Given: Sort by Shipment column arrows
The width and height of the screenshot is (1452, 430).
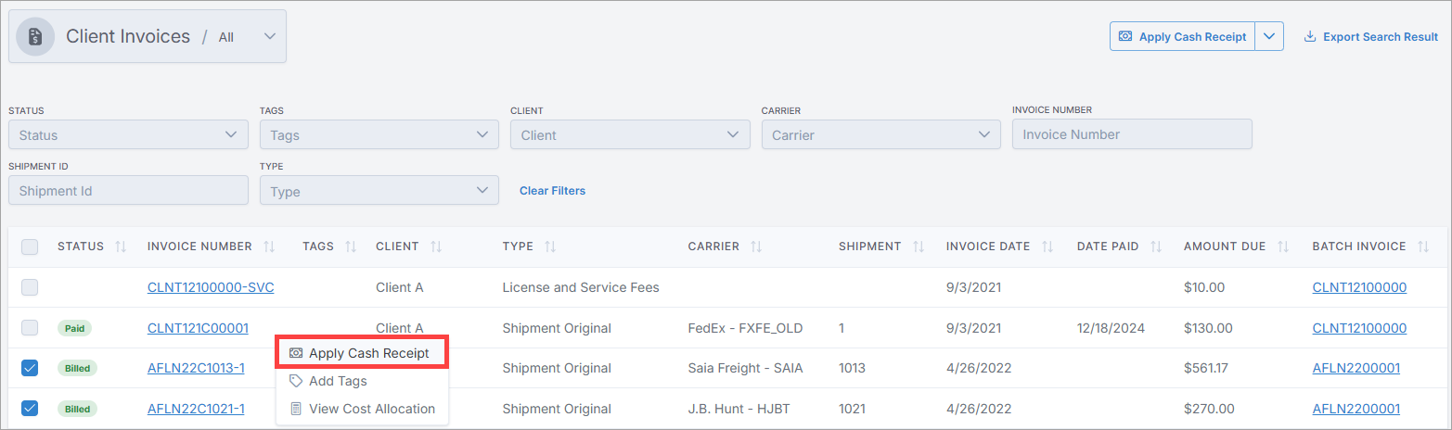Looking at the screenshot, I should point(919,247).
